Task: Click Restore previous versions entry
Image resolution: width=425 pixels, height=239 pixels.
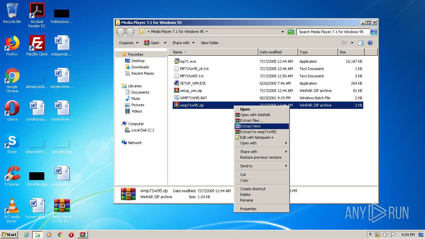Action: click(262, 157)
